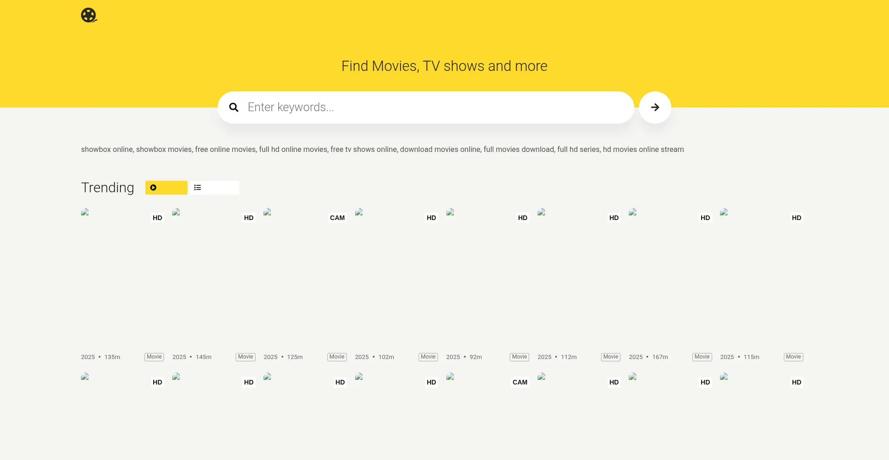The width and height of the screenshot is (889, 460).
Task: Click the Trending section heading
Action: point(107,188)
